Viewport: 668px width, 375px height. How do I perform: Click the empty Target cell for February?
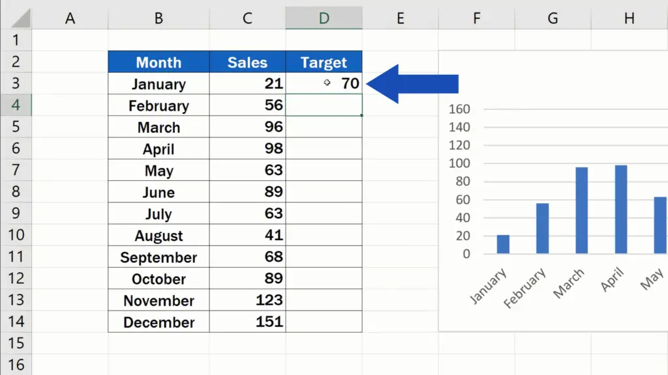click(x=324, y=105)
